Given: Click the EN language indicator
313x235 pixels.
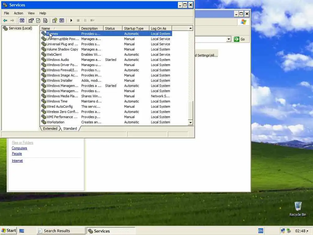Looking at the screenshot, I should point(260,231).
